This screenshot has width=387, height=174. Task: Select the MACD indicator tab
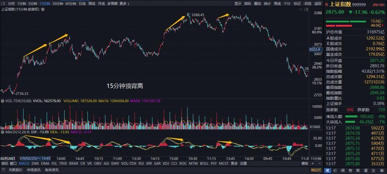24,163
